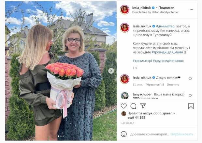This screenshot has width=202, height=143.
Task: Save post with bookmark icon
Action: (191, 106)
